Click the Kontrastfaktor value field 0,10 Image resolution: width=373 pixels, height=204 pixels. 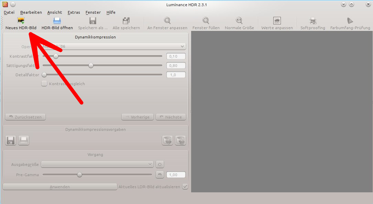point(176,56)
